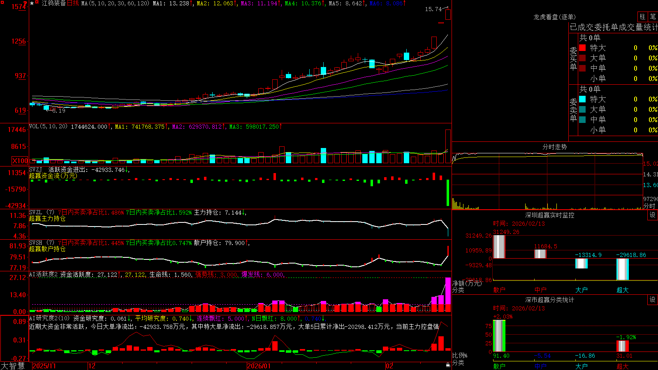Click the 已成交委托单成交量统计 header

(x=614, y=27)
